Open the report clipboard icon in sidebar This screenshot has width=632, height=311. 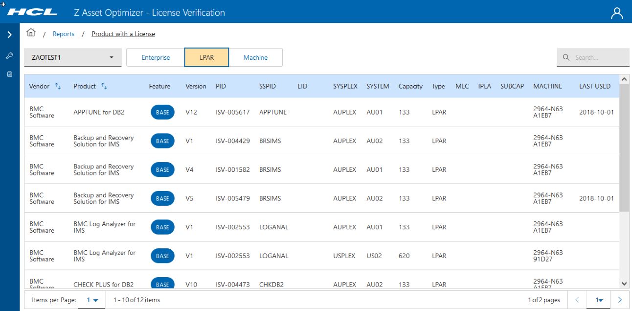point(9,74)
